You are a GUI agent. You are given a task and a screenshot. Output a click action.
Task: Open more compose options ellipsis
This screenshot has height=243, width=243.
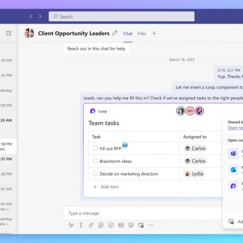151,225
